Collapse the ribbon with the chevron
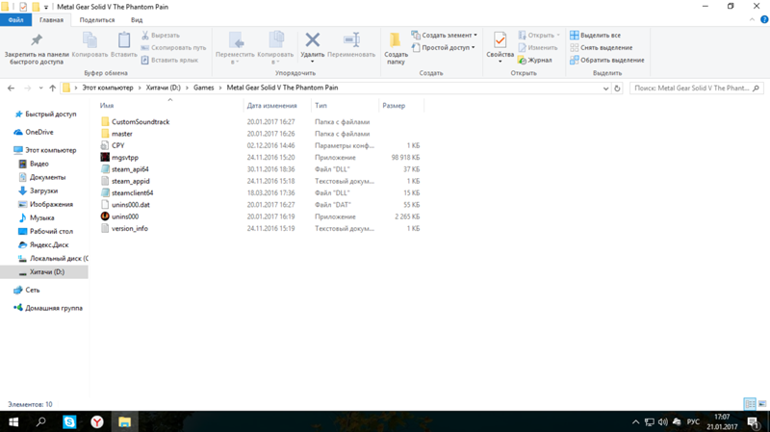This screenshot has width=770, height=432. click(752, 20)
